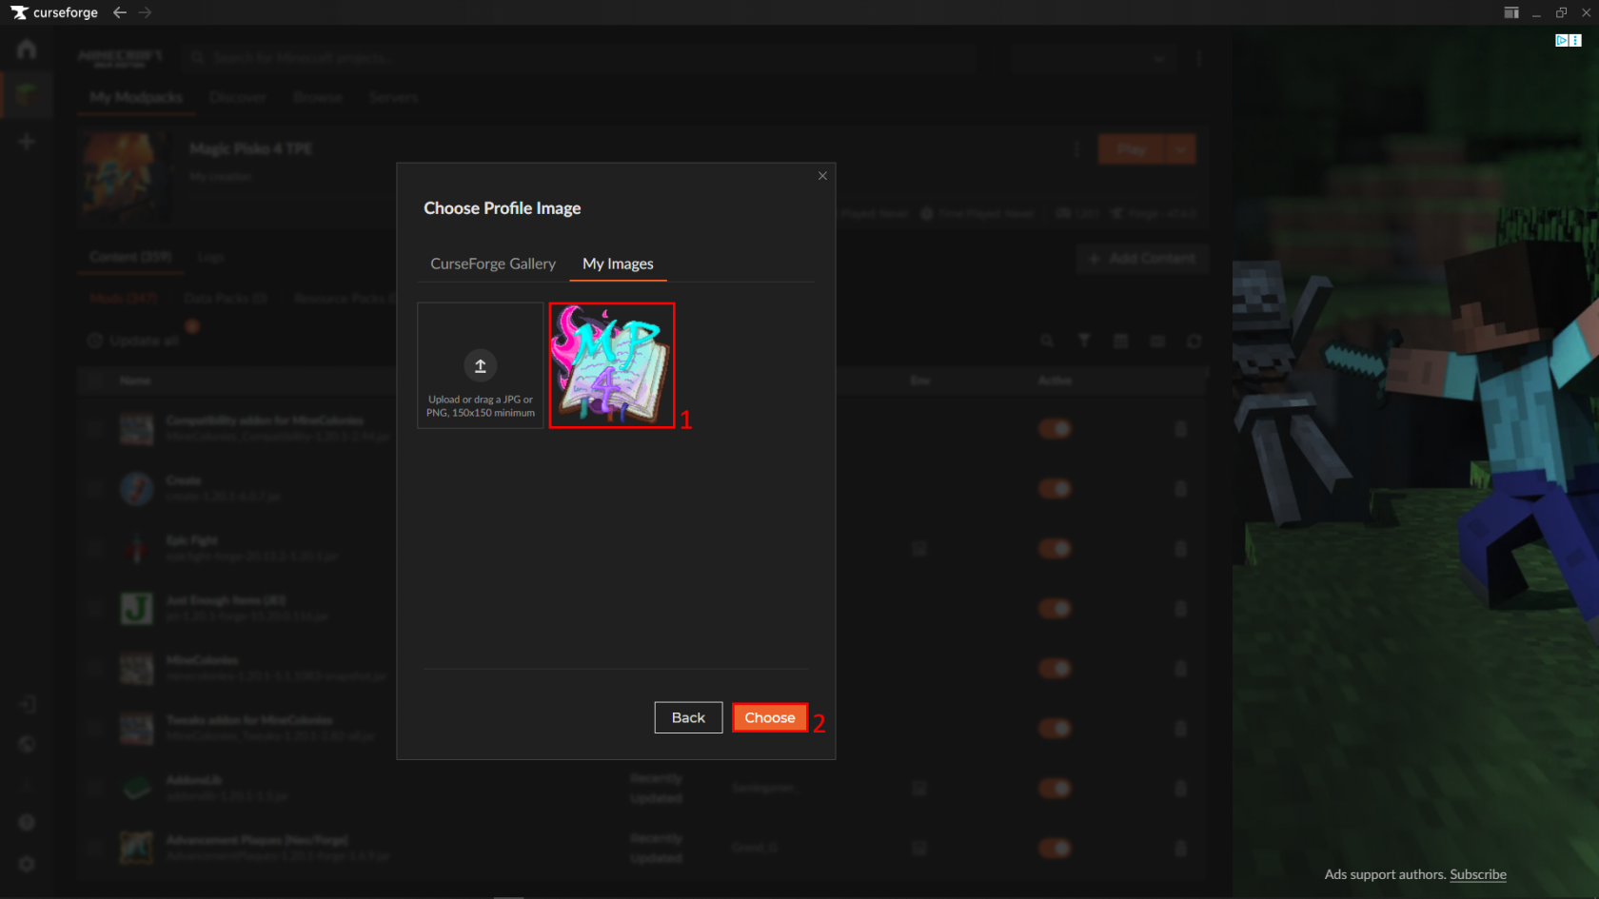Click the search icon above the mod list
1599x899 pixels.
1047,341
